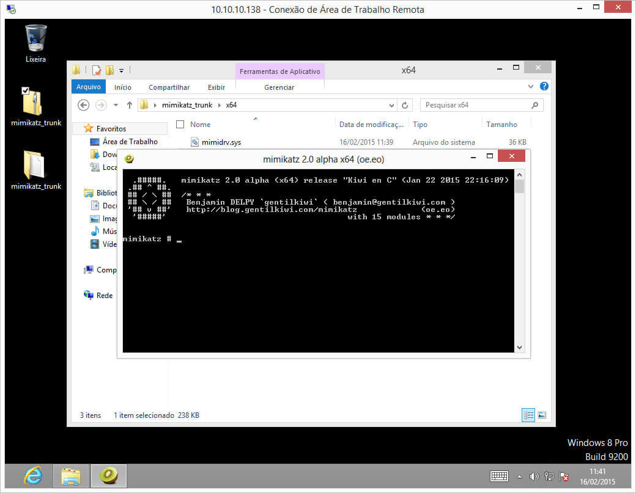The height and width of the screenshot is (493, 636).
Task: Expand the quick access toolbar customization arrow
Action: tap(122, 70)
